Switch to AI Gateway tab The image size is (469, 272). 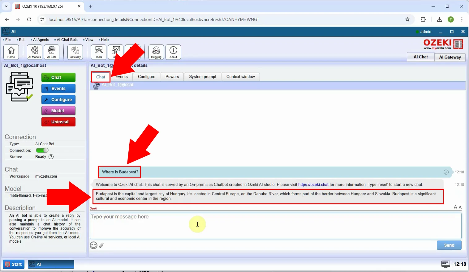450,57
